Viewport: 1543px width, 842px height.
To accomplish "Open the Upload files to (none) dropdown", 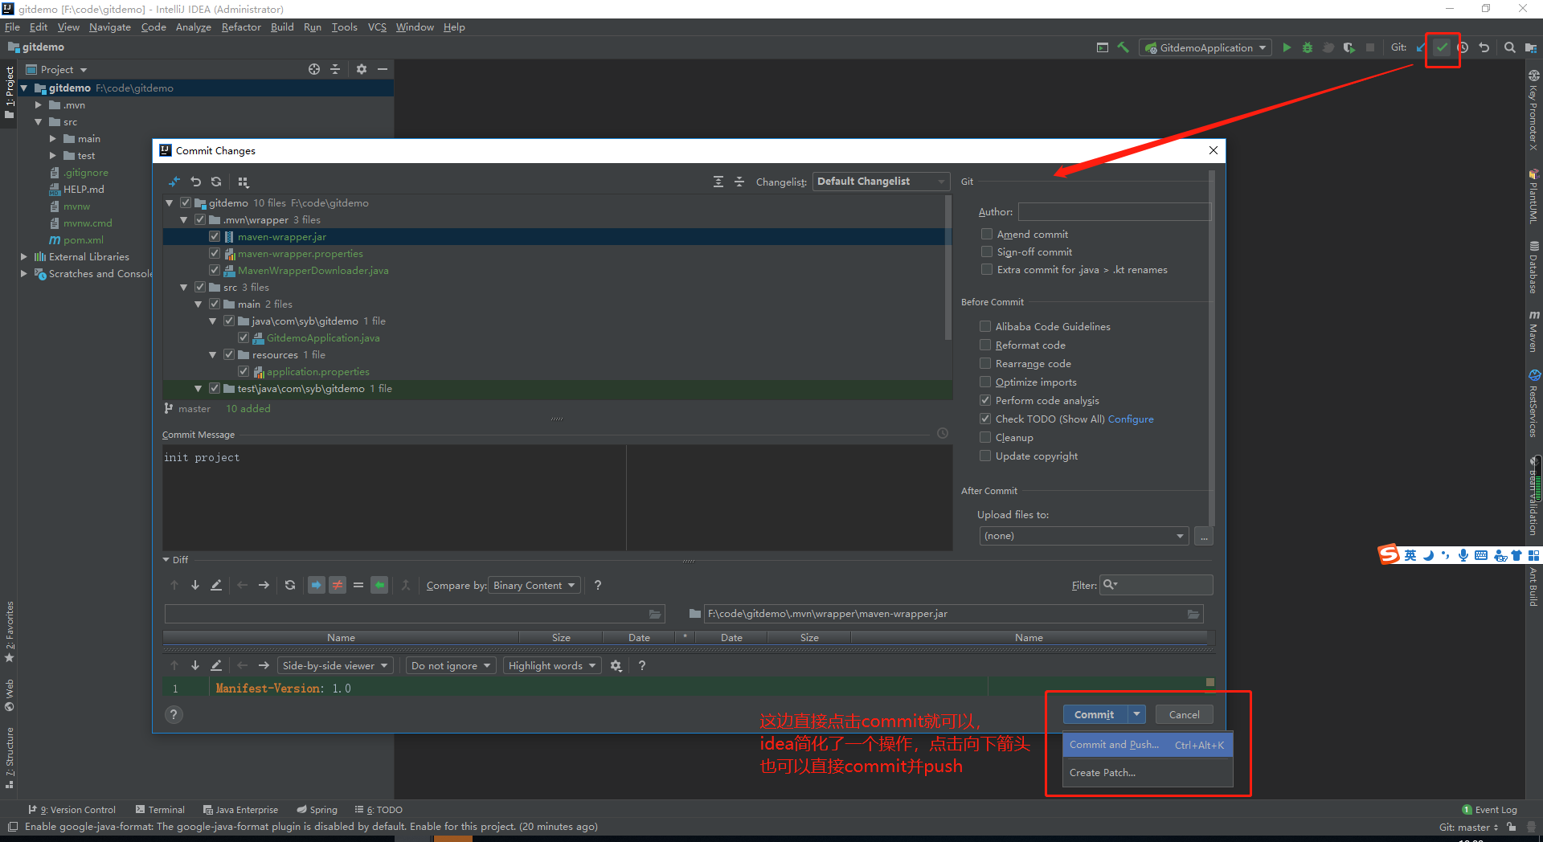I will [x=1084, y=536].
